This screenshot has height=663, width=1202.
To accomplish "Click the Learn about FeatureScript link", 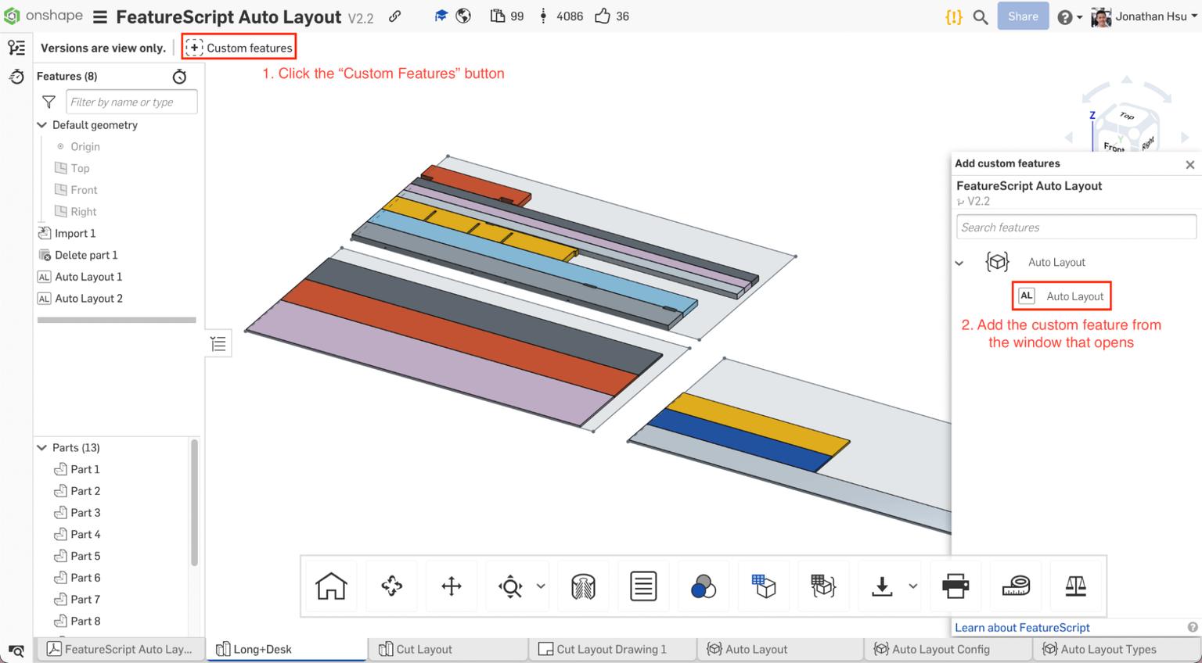I will (1022, 627).
